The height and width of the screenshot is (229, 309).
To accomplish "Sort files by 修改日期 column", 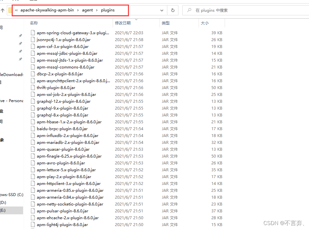I will (x=123, y=23).
